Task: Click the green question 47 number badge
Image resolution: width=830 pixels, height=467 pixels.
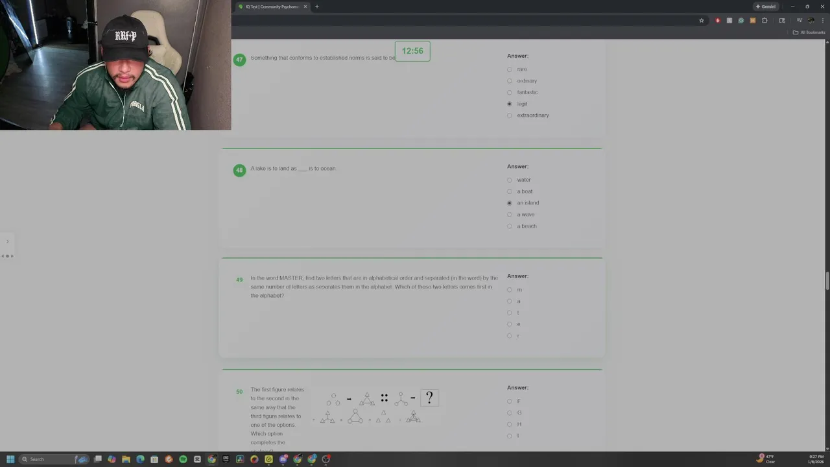Action: point(239,59)
